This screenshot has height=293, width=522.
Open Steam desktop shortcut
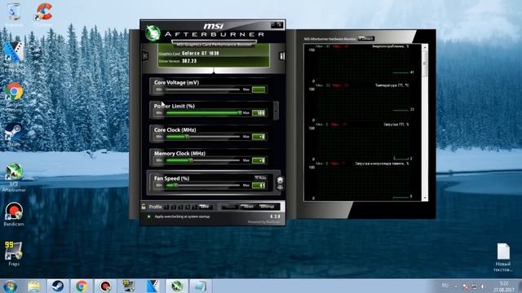click(x=14, y=134)
